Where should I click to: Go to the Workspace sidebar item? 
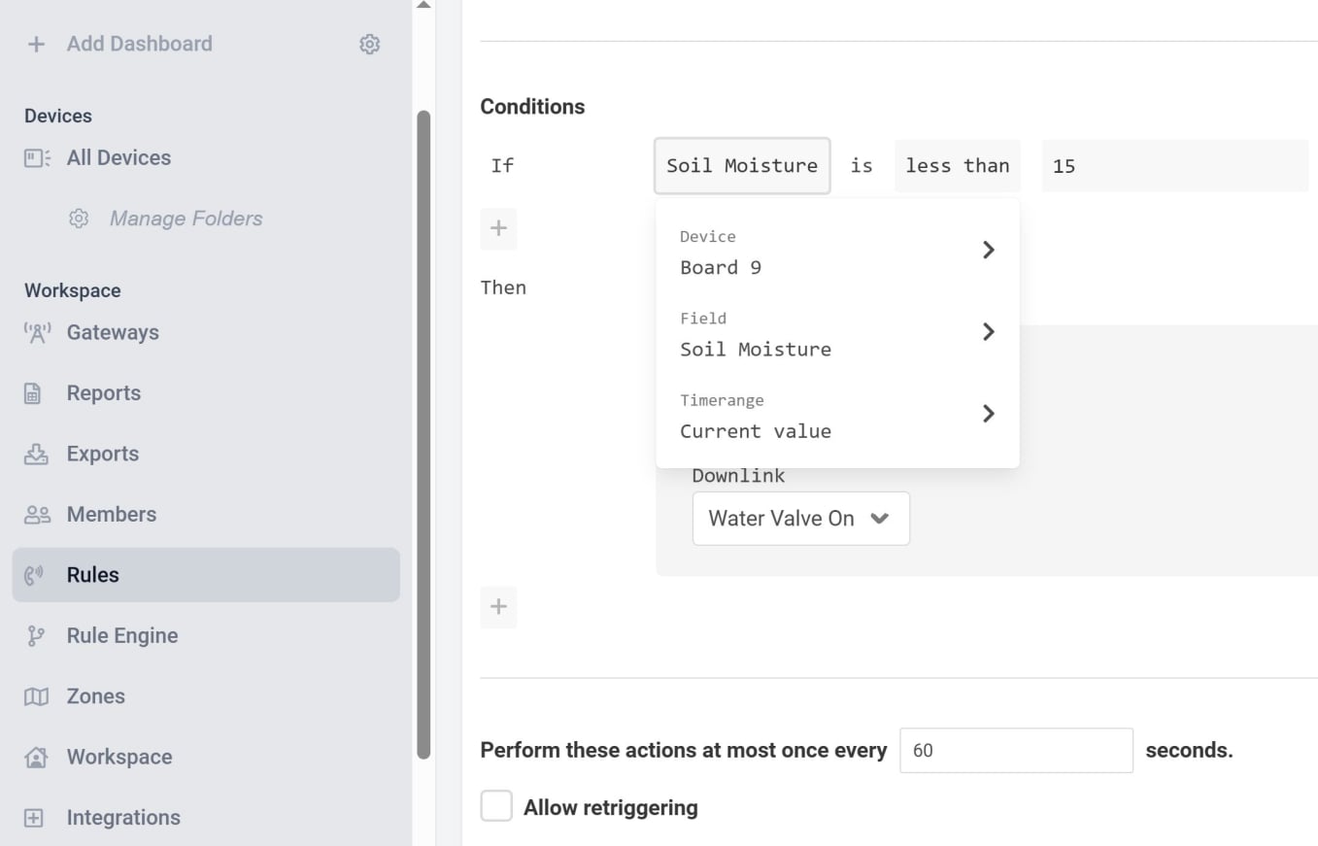tap(118, 757)
